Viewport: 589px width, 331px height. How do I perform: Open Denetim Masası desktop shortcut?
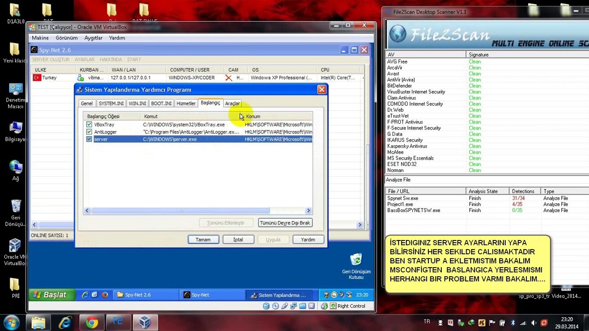point(16,96)
